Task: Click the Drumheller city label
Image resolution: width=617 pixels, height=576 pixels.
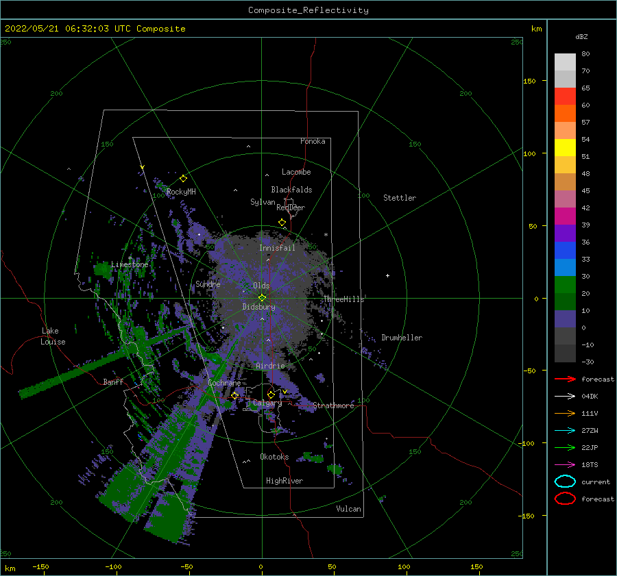Action: [402, 338]
